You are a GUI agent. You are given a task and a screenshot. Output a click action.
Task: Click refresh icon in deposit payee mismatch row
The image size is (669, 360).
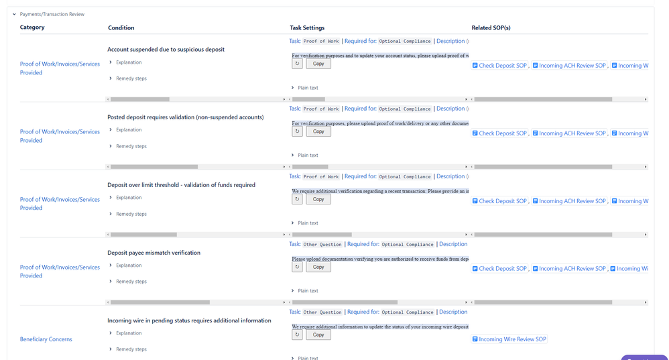tap(298, 267)
